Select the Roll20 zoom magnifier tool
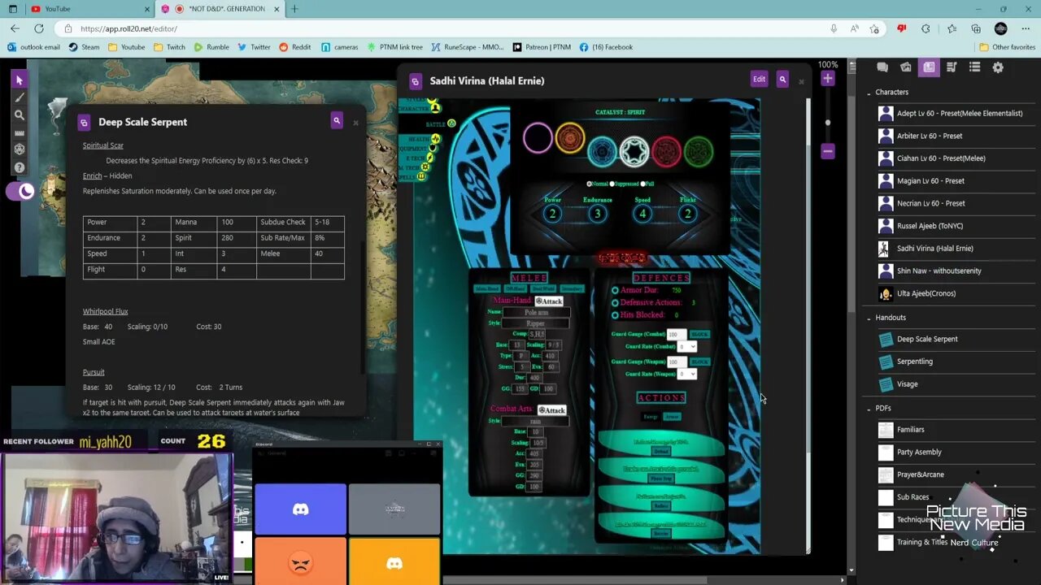The width and height of the screenshot is (1041, 585). point(20,115)
